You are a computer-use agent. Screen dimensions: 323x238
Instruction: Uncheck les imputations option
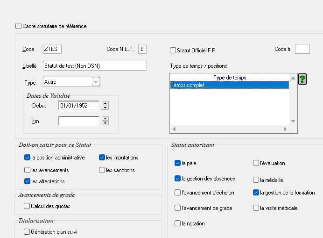pos(102,158)
